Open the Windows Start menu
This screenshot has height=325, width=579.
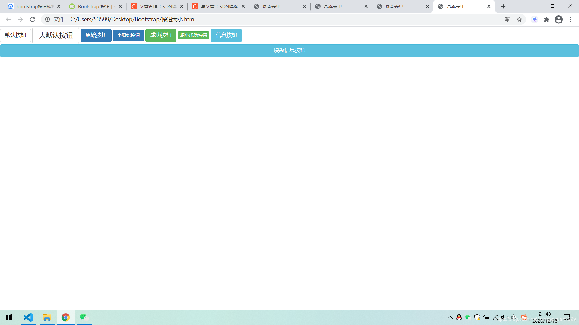coord(9,317)
